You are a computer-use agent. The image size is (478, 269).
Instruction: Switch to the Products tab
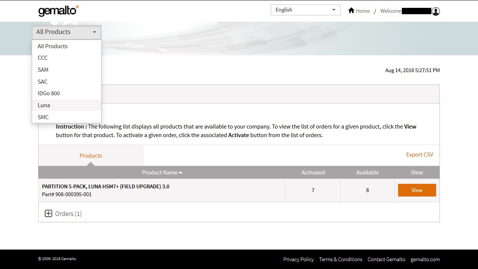click(x=91, y=156)
